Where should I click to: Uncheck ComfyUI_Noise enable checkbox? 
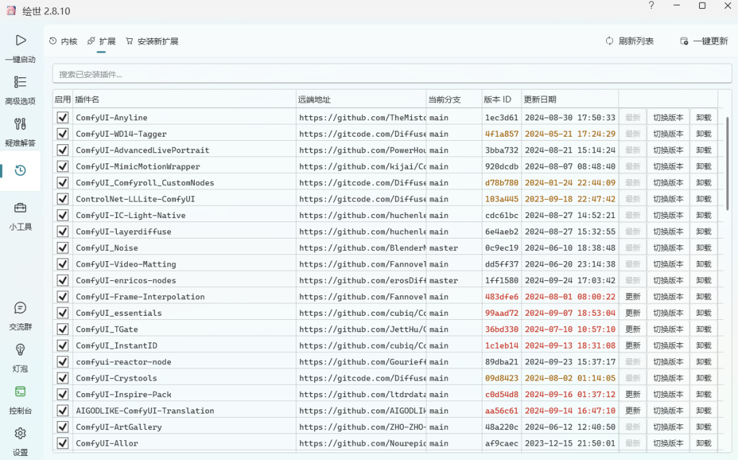tap(63, 247)
